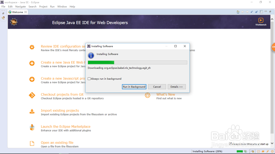Open the Edit menu
275x154 pixels.
click(x=10, y=7)
